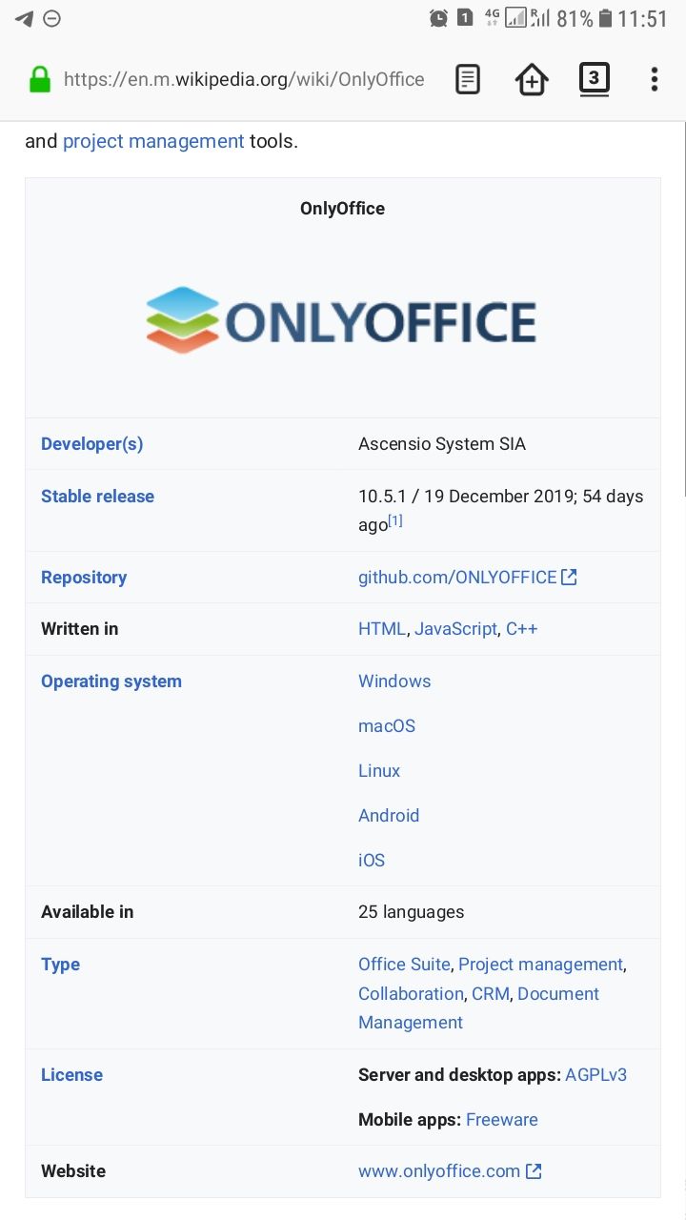
Task: Tap the 11:51 clock in status bar
Action: pyautogui.click(x=643, y=18)
